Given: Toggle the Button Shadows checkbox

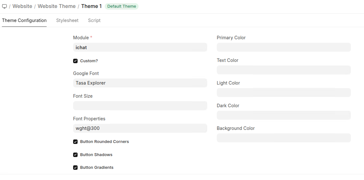Looking at the screenshot, I should pyautogui.click(x=75, y=155).
